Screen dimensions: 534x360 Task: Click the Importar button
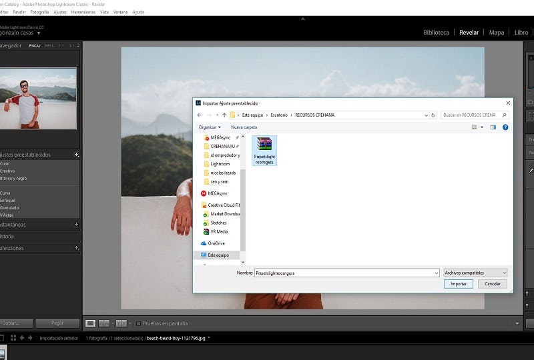coord(458,284)
